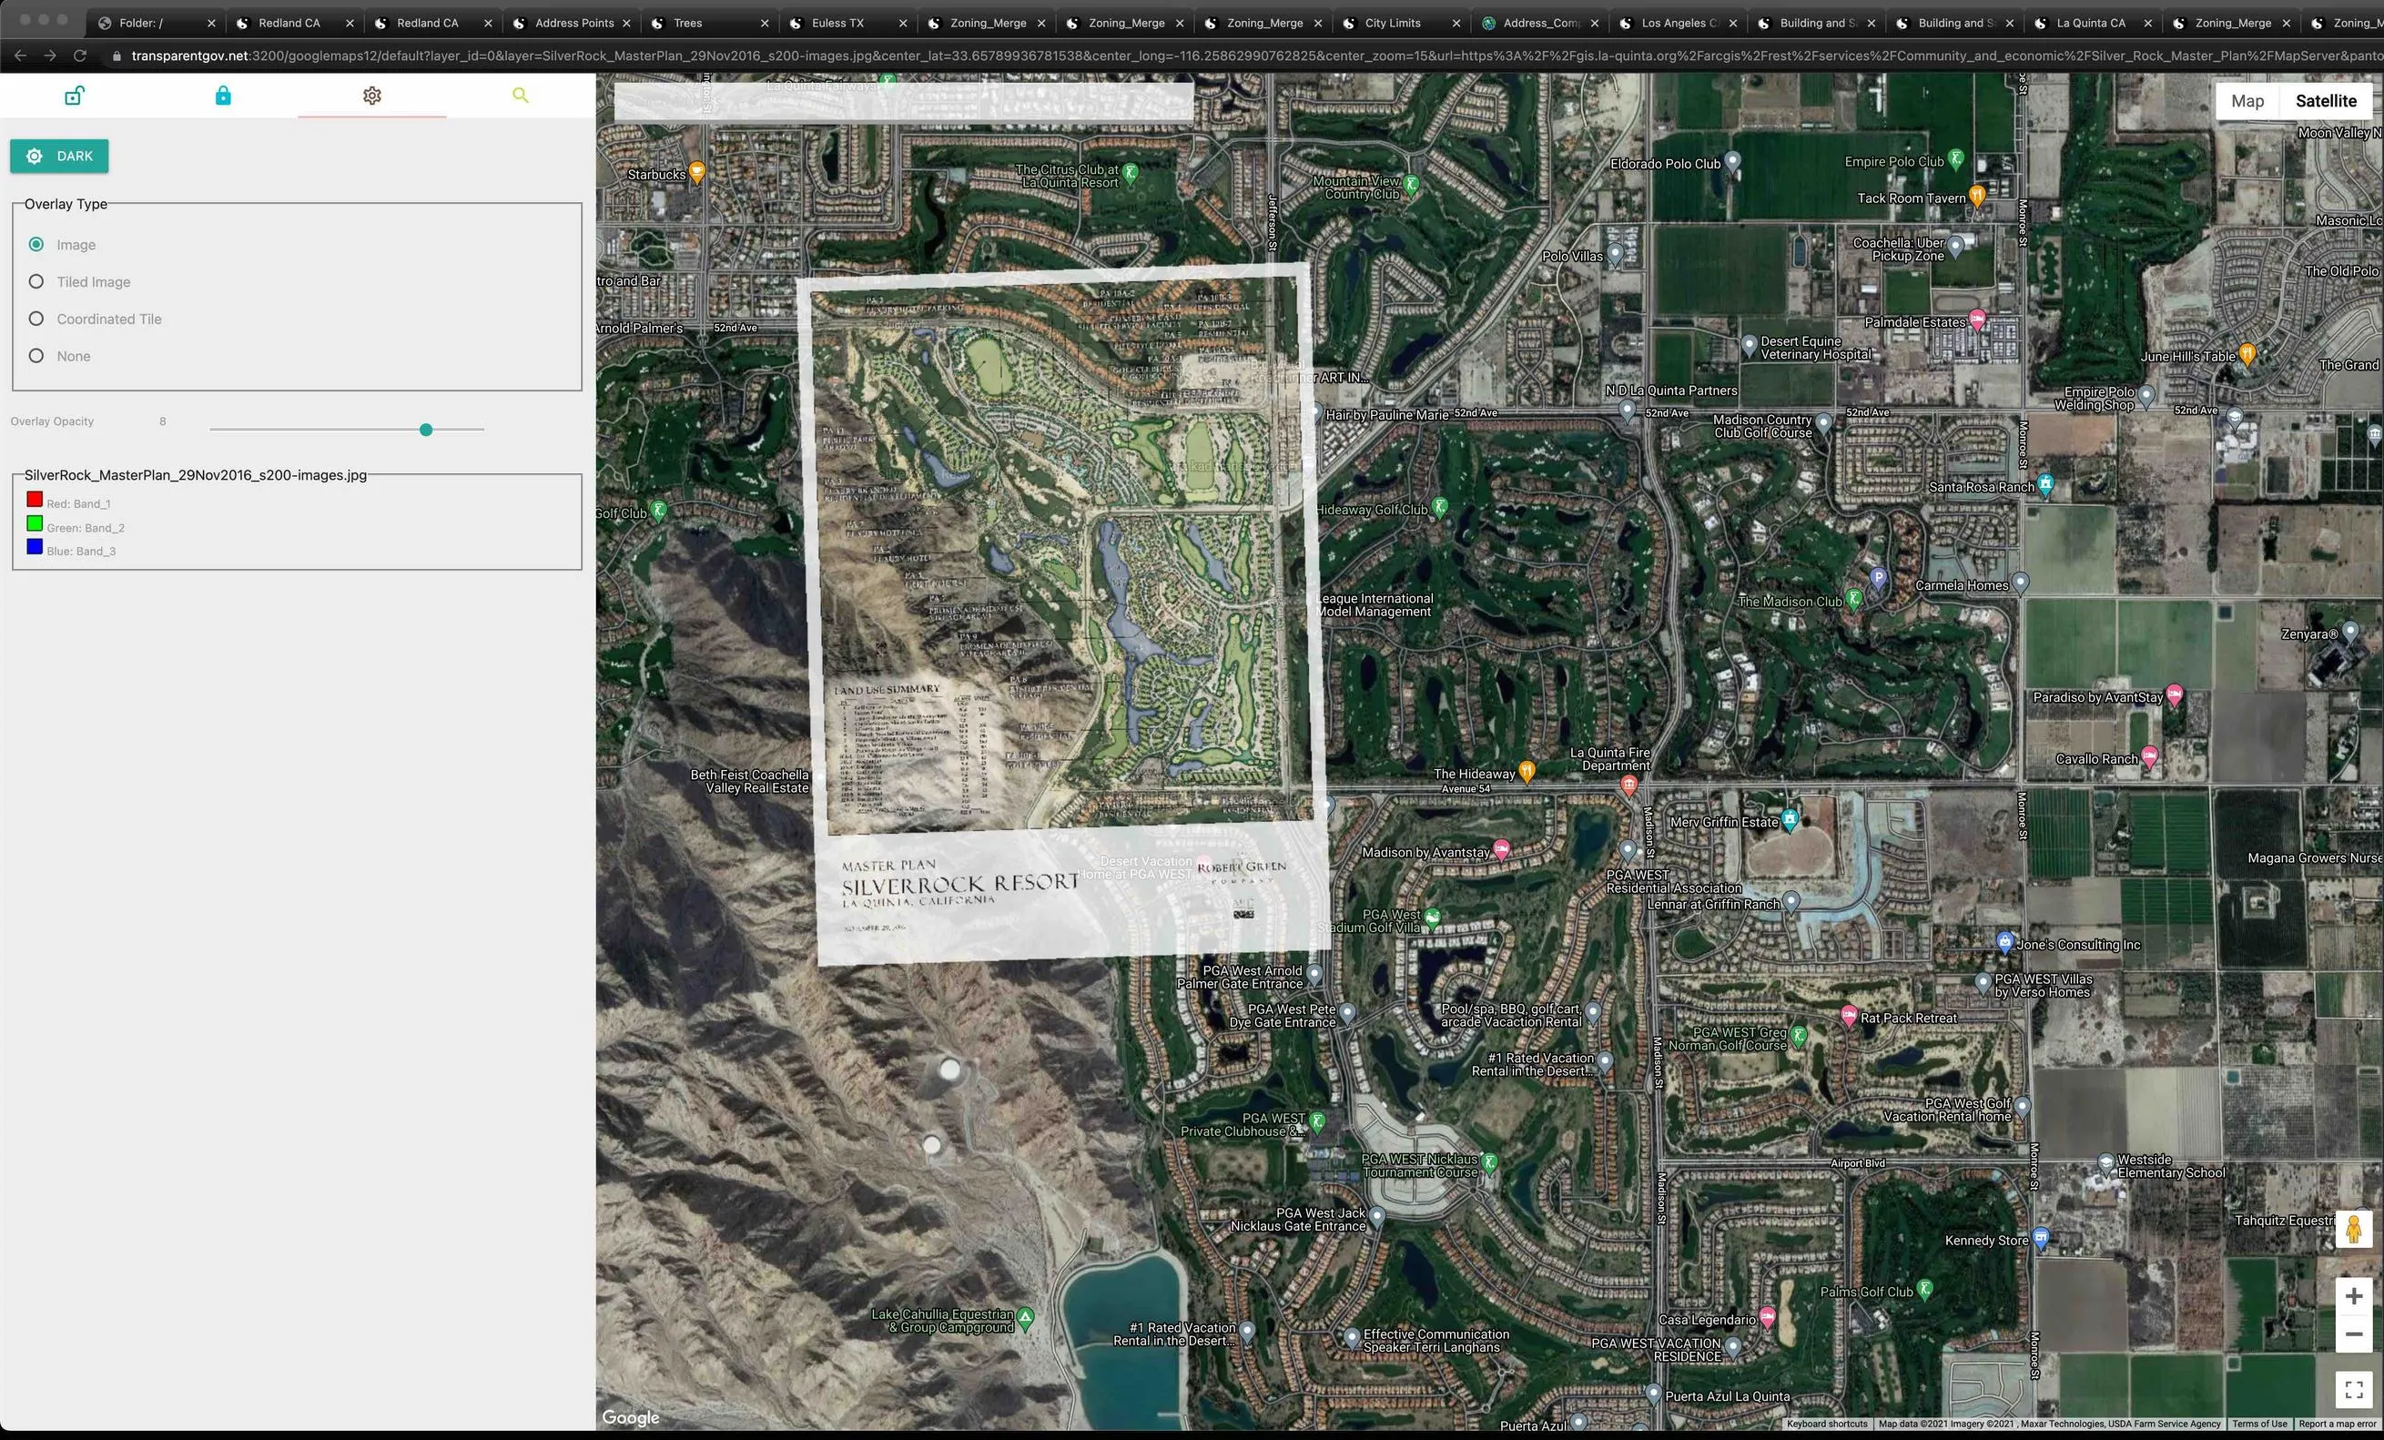This screenshot has width=2384, height=1440.
Task: Click the open padlock icon tab
Action: tap(75, 96)
